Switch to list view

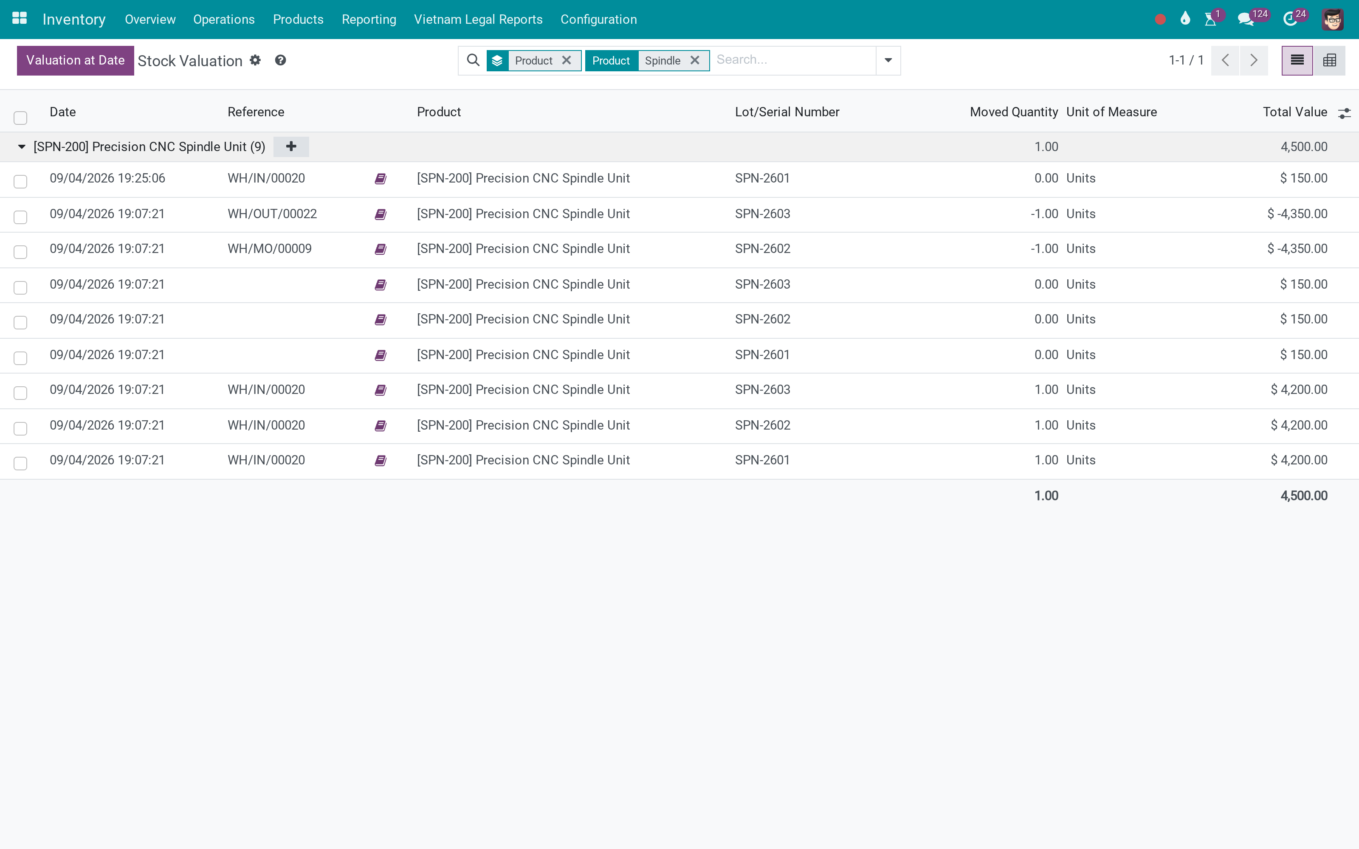(x=1297, y=60)
